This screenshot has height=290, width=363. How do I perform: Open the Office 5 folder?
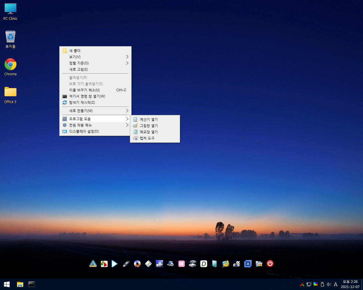click(10, 95)
